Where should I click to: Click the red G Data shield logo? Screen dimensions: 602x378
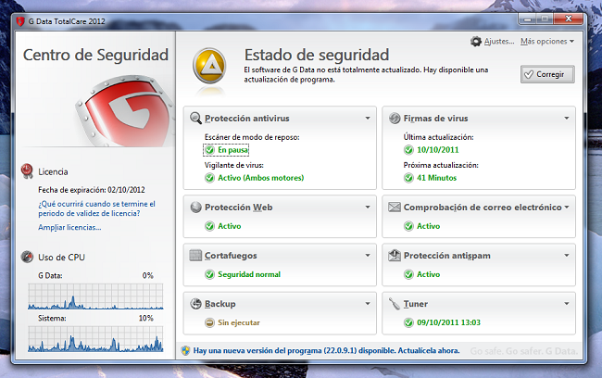[x=125, y=111]
